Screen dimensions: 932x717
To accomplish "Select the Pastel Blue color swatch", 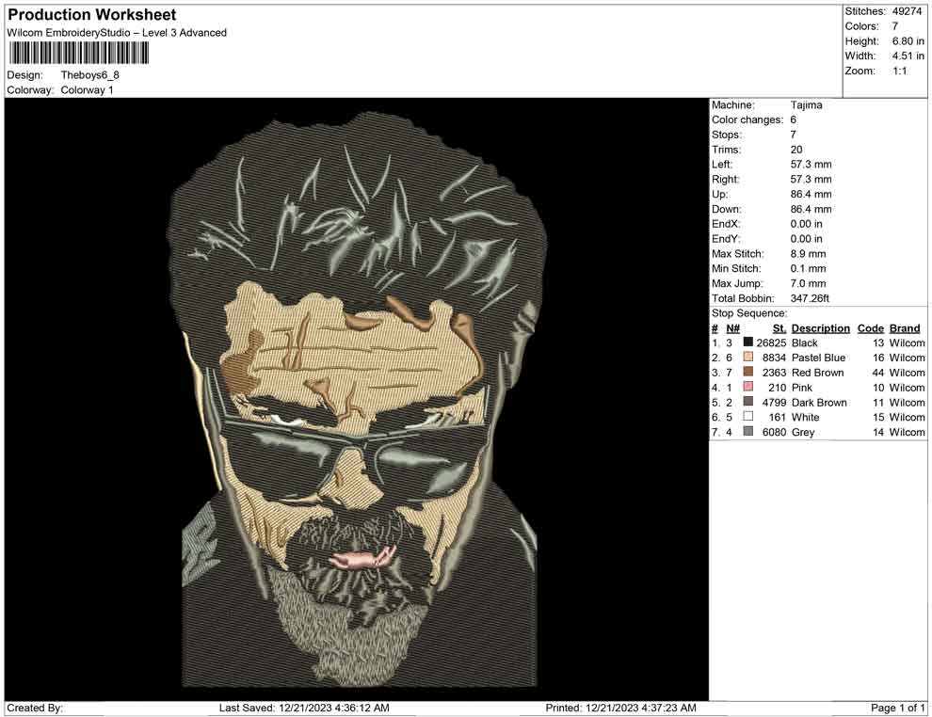I will click(x=748, y=358).
